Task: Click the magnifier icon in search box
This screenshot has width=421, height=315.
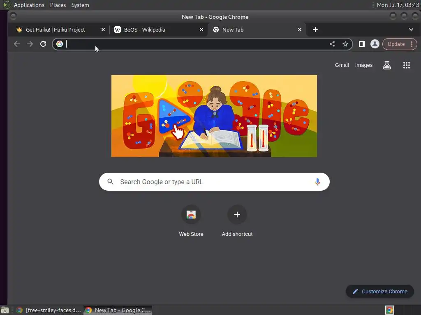Action: 110,182
